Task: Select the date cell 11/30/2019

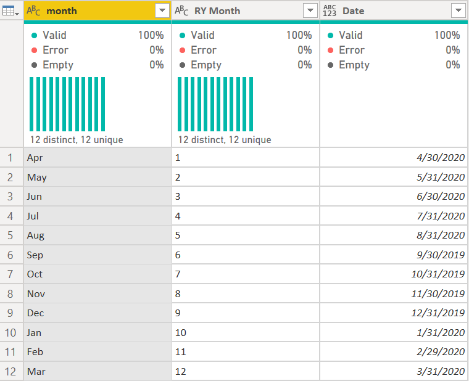Action: point(394,293)
